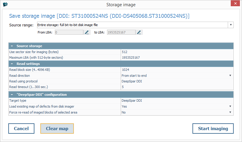The height and width of the screenshot is (142, 242).
Task: Collapse the Read settings section
Action: 12,64
